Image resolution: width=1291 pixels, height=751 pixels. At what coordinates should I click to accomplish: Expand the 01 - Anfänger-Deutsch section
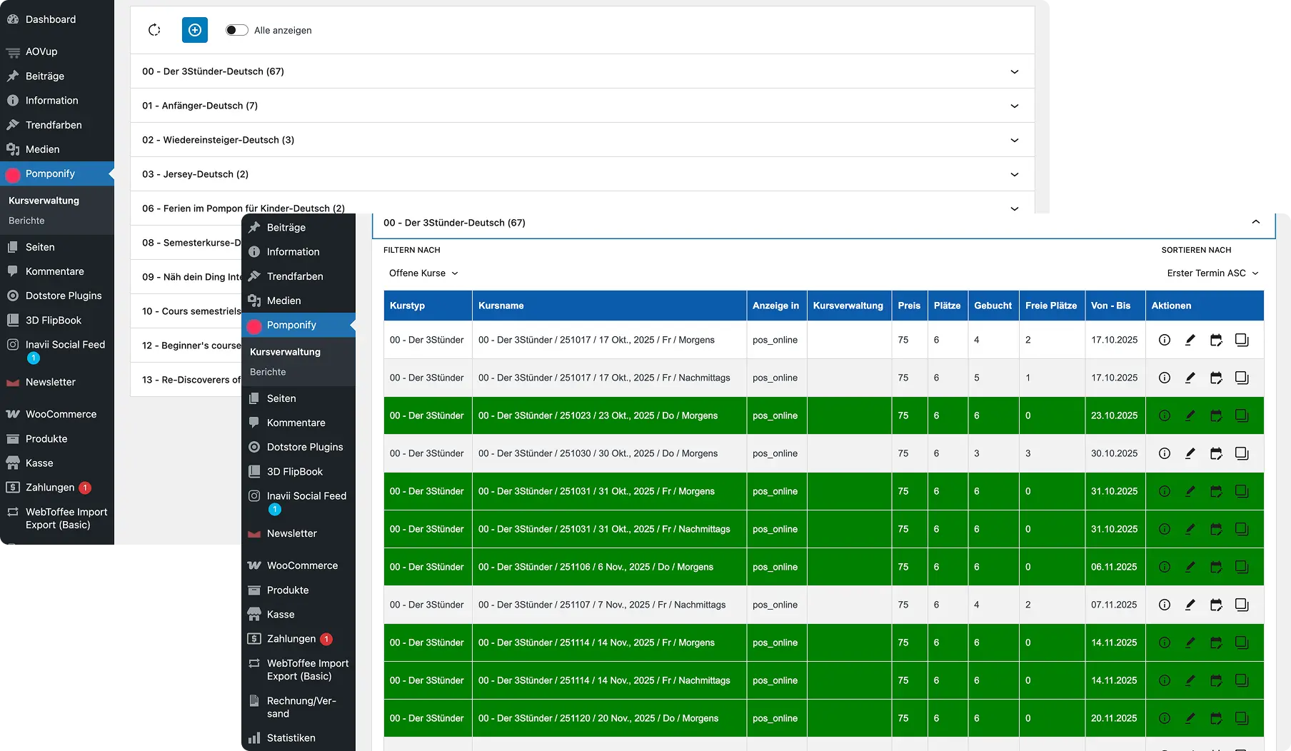tap(582, 106)
